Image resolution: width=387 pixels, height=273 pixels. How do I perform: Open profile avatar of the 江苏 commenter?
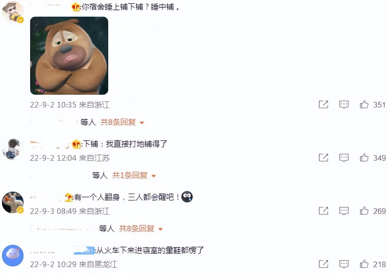coord(13,149)
